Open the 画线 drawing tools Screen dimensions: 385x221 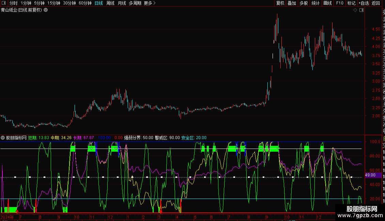tap(327, 3)
